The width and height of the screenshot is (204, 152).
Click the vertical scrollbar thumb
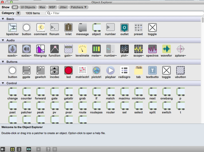203,20
